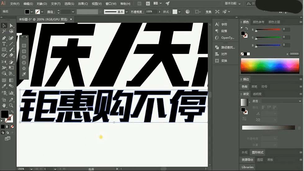The height and width of the screenshot is (171, 304).
Task: Click 变换 in control bar
Action: 208,12
